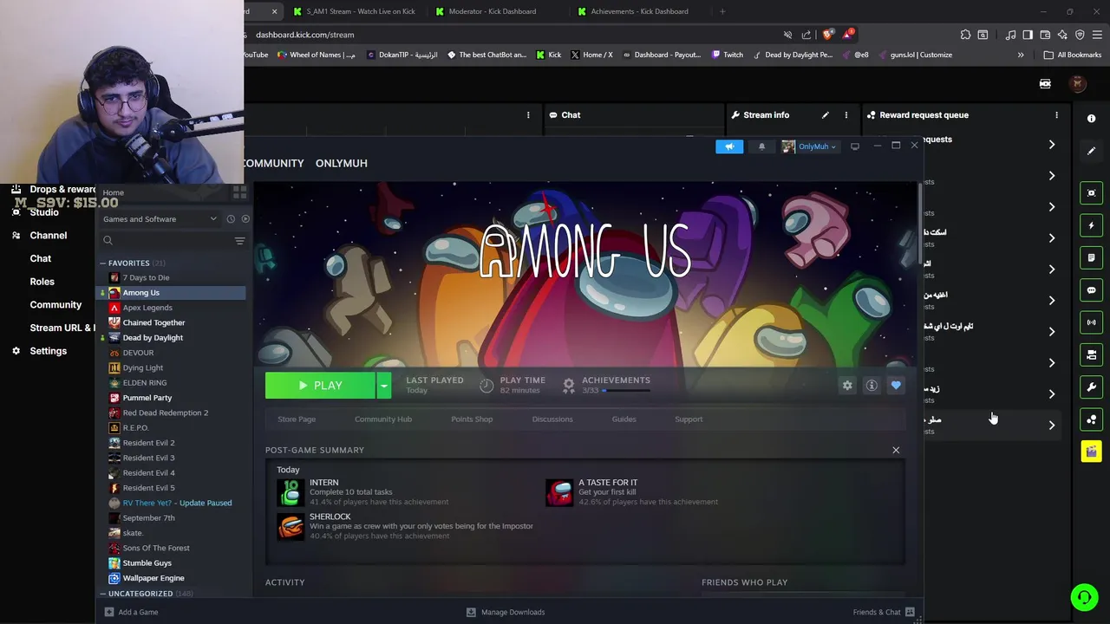
Task: Open Support link
Action: pyautogui.click(x=689, y=419)
